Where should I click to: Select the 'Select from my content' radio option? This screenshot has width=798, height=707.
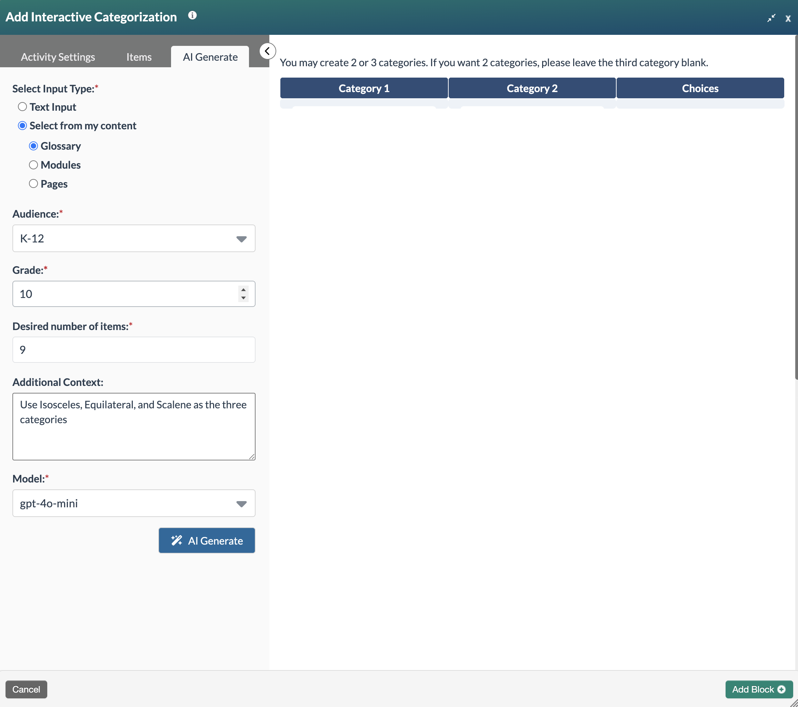[x=22, y=125]
